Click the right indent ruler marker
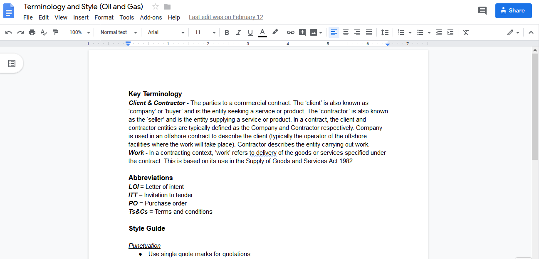 (x=388, y=44)
